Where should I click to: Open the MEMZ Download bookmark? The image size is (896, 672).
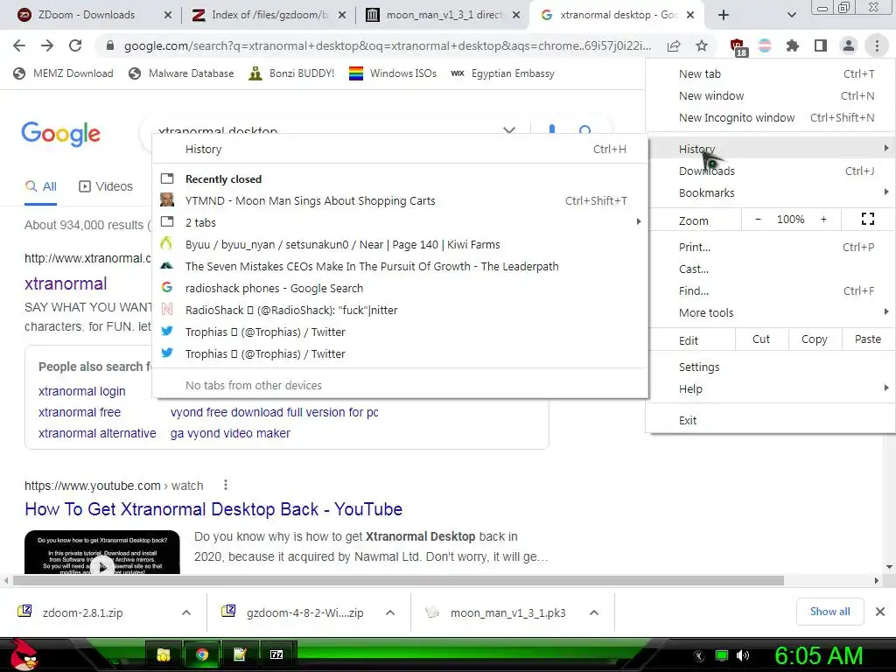click(63, 73)
